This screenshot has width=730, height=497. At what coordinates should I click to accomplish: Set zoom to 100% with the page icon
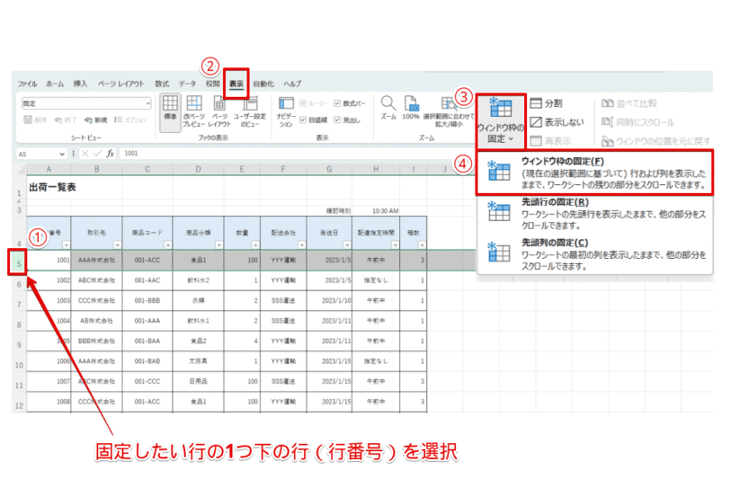coord(411,103)
